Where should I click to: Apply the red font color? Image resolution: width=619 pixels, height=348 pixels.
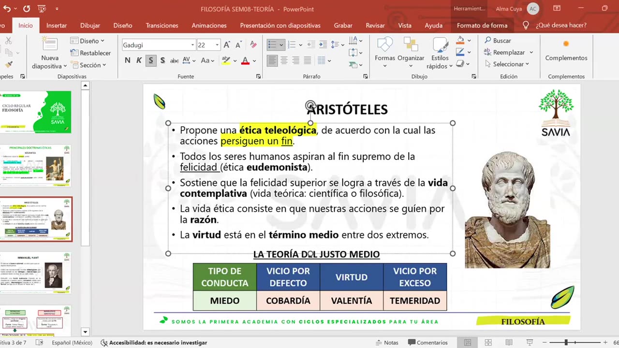coord(245,60)
